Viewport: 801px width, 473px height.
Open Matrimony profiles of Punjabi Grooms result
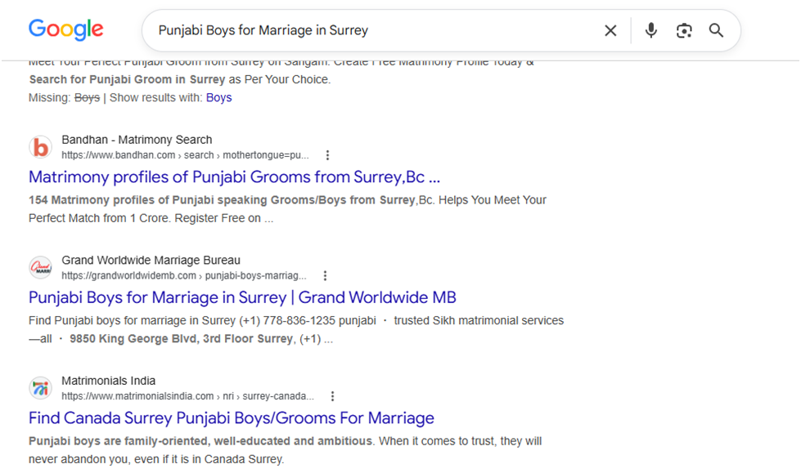[x=234, y=177]
